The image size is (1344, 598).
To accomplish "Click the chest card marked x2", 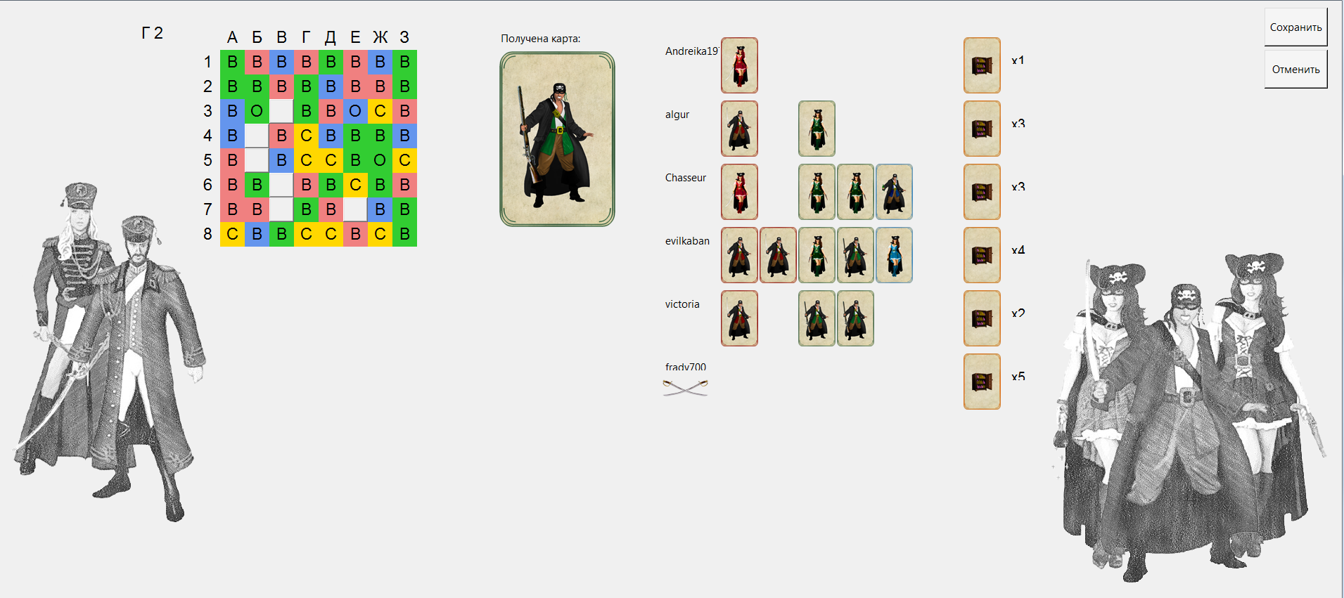I will pos(982,318).
